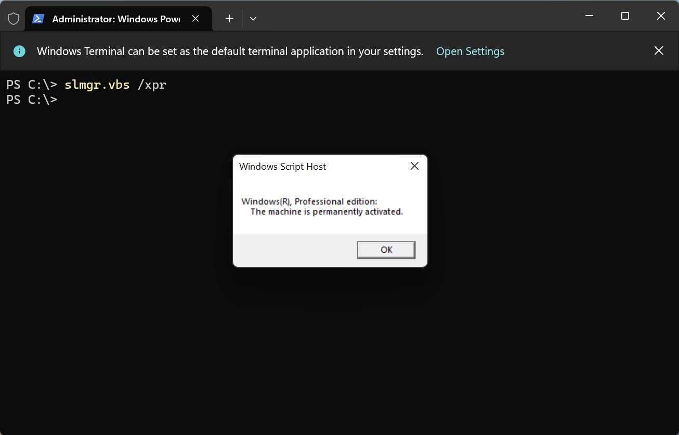Close the Windows Script Host dialog
Screen dimensions: 679x435
click(x=414, y=166)
